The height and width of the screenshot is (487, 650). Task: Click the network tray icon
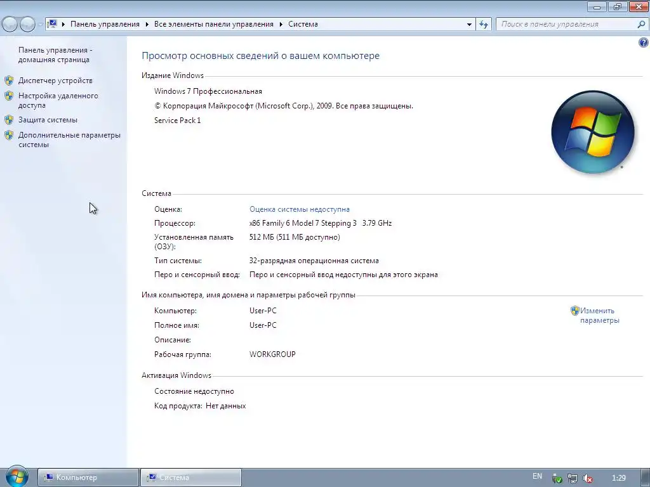572,478
